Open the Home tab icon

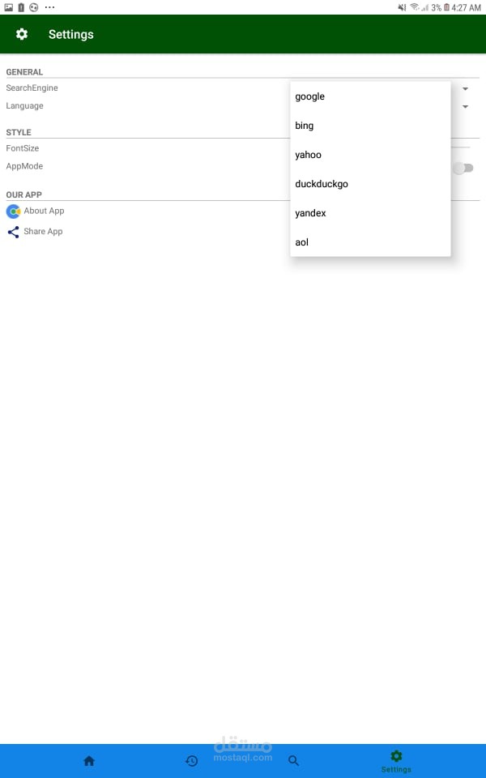(x=89, y=761)
